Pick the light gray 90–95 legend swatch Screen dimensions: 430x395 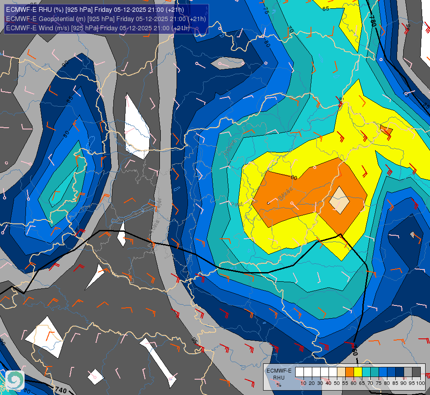[408, 372]
